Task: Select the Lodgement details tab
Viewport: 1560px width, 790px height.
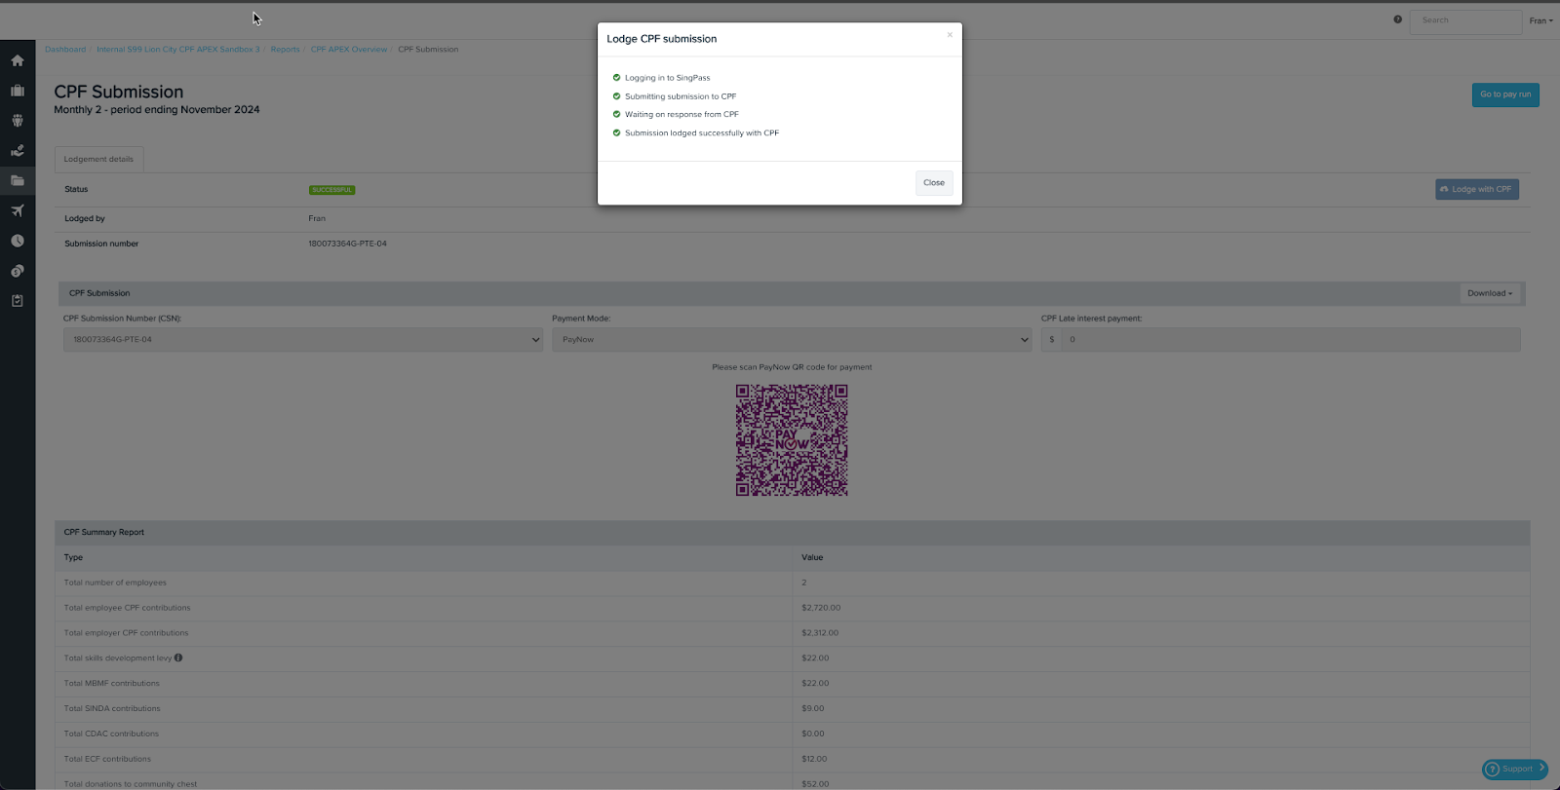Action: point(98,159)
